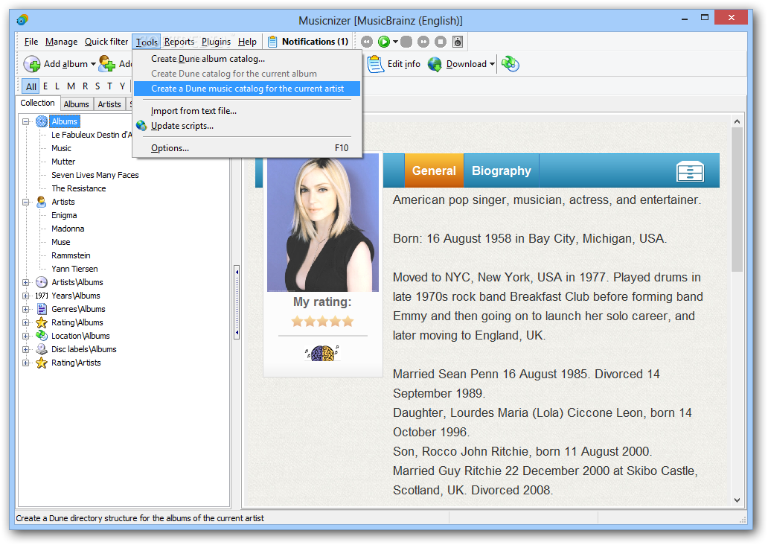Expand the Location\Albums node

25,336
